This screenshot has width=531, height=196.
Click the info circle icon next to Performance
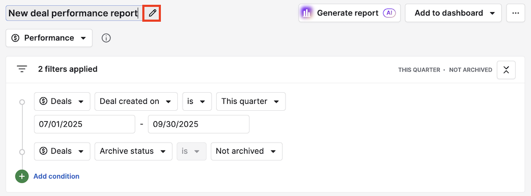[x=106, y=38]
